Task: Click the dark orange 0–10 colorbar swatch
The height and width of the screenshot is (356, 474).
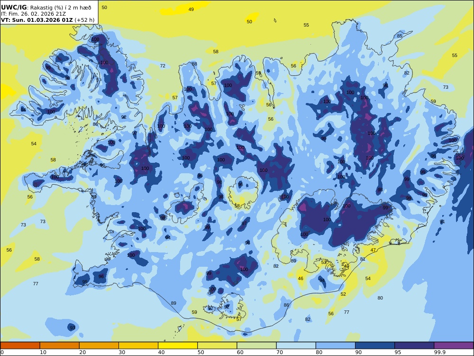Action: 20,346
